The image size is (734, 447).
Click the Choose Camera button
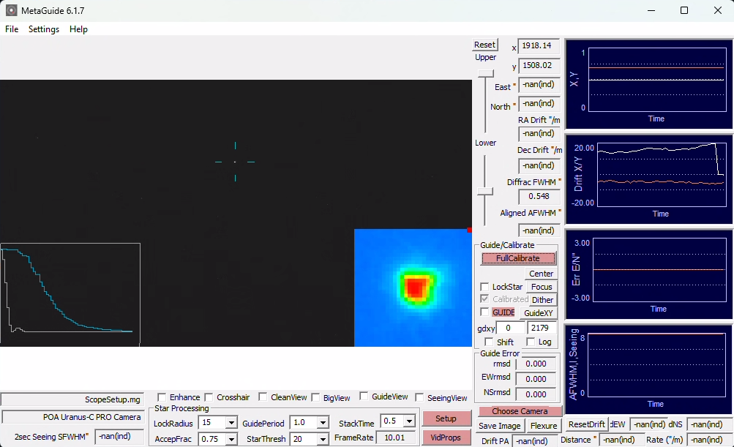click(x=520, y=411)
